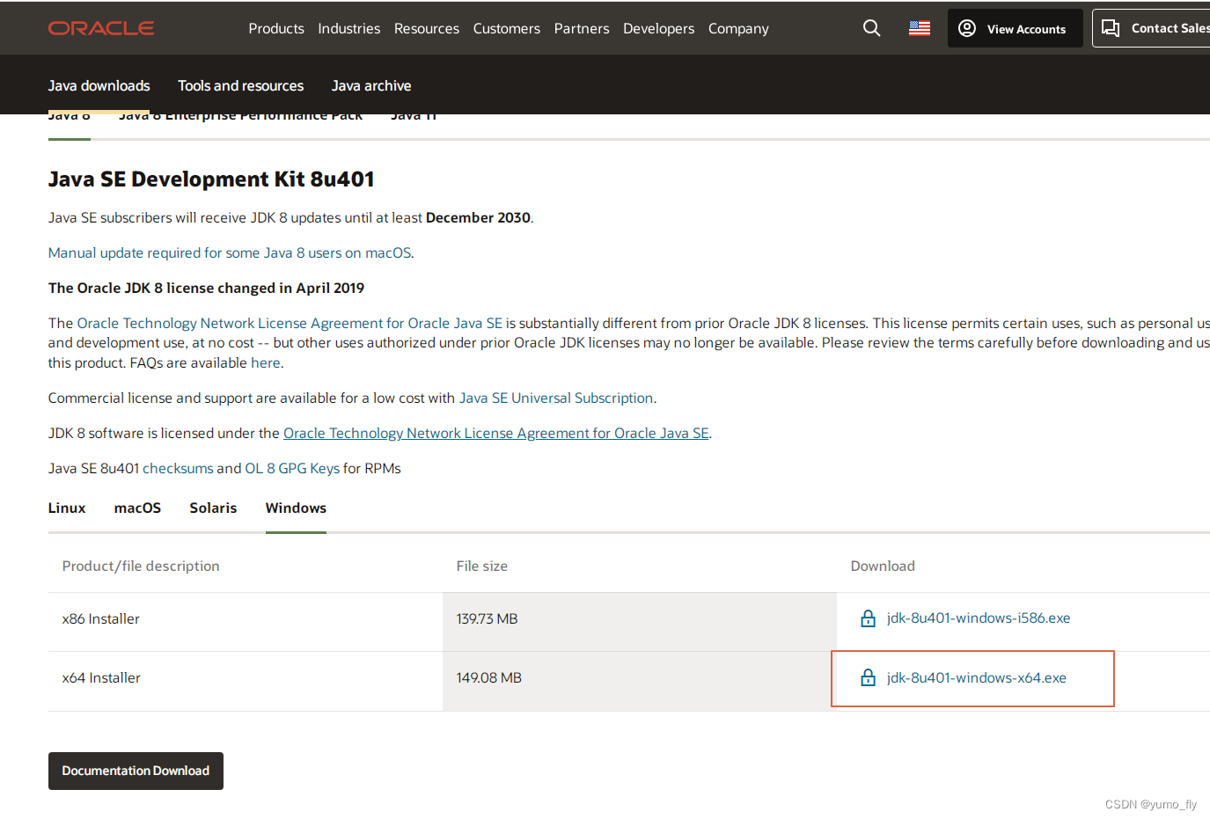Select the Java archive tab
This screenshot has width=1210, height=819.
(371, 85)
